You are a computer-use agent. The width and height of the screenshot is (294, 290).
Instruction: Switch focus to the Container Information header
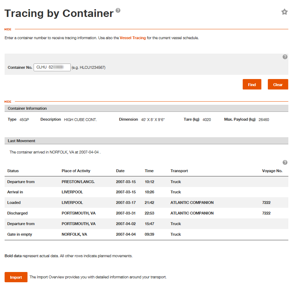click(x=27, y=108)
